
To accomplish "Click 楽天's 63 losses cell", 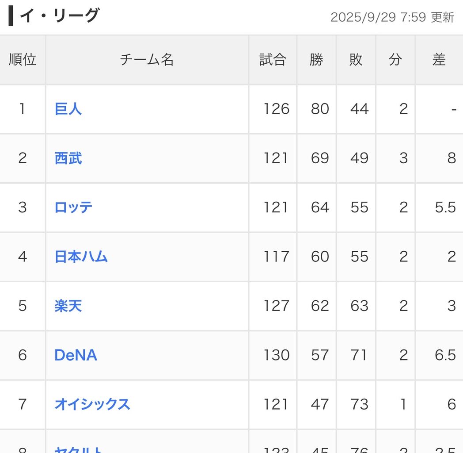I will click(359, 306).
